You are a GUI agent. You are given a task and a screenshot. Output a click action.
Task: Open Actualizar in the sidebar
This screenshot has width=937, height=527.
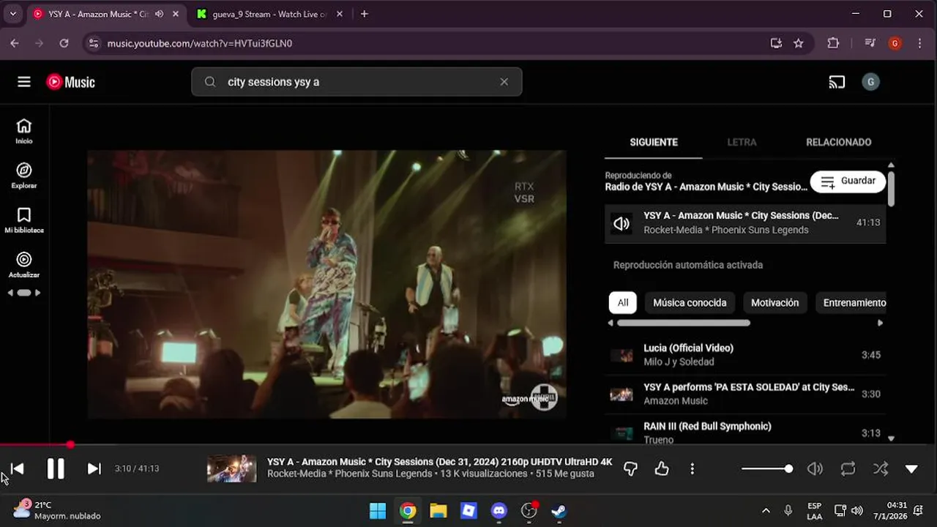pos(24,266)
